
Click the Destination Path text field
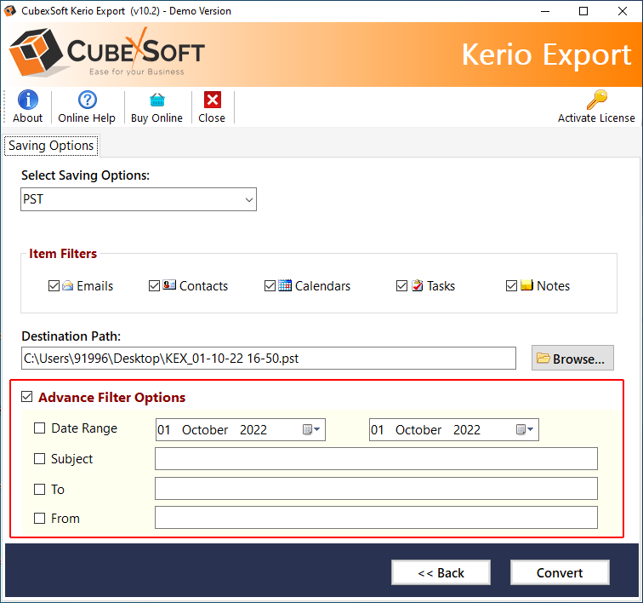tap(269, 359)
